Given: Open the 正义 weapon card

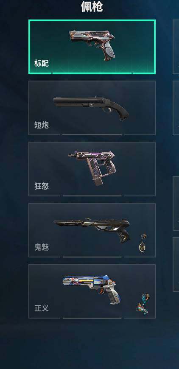Looking at the screenshot, I should 92,291.
